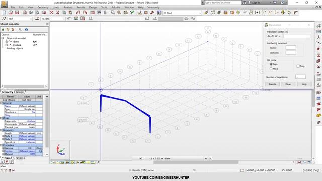The height and width of the screenshot is (181, 322).
Task: Click the Redo arrow icon
Action: pos(85,13)
